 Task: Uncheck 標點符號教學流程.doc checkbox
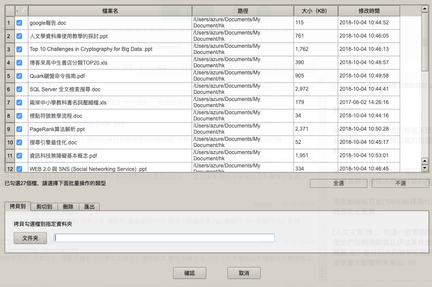tap(19, 116)
